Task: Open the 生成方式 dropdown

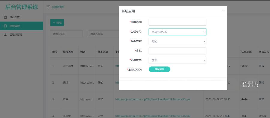Action: click(x=177, y=32)
